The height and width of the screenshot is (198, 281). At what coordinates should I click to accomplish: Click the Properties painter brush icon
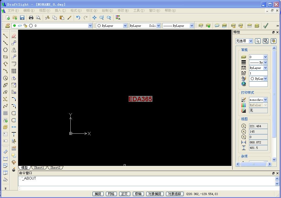point(69,18)
